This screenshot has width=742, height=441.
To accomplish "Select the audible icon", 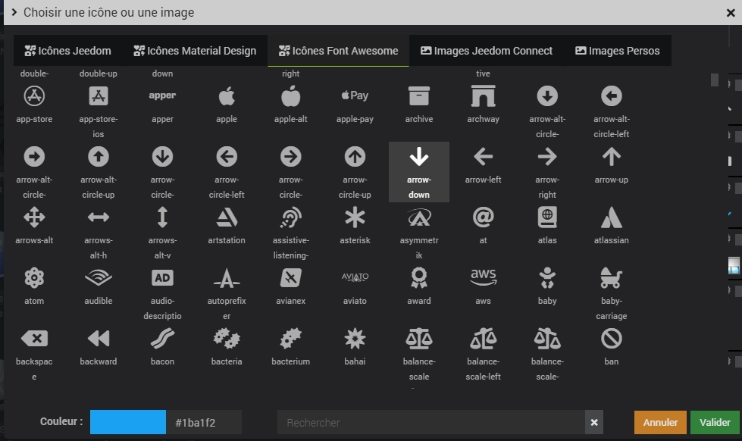I will tap(99, 278).
